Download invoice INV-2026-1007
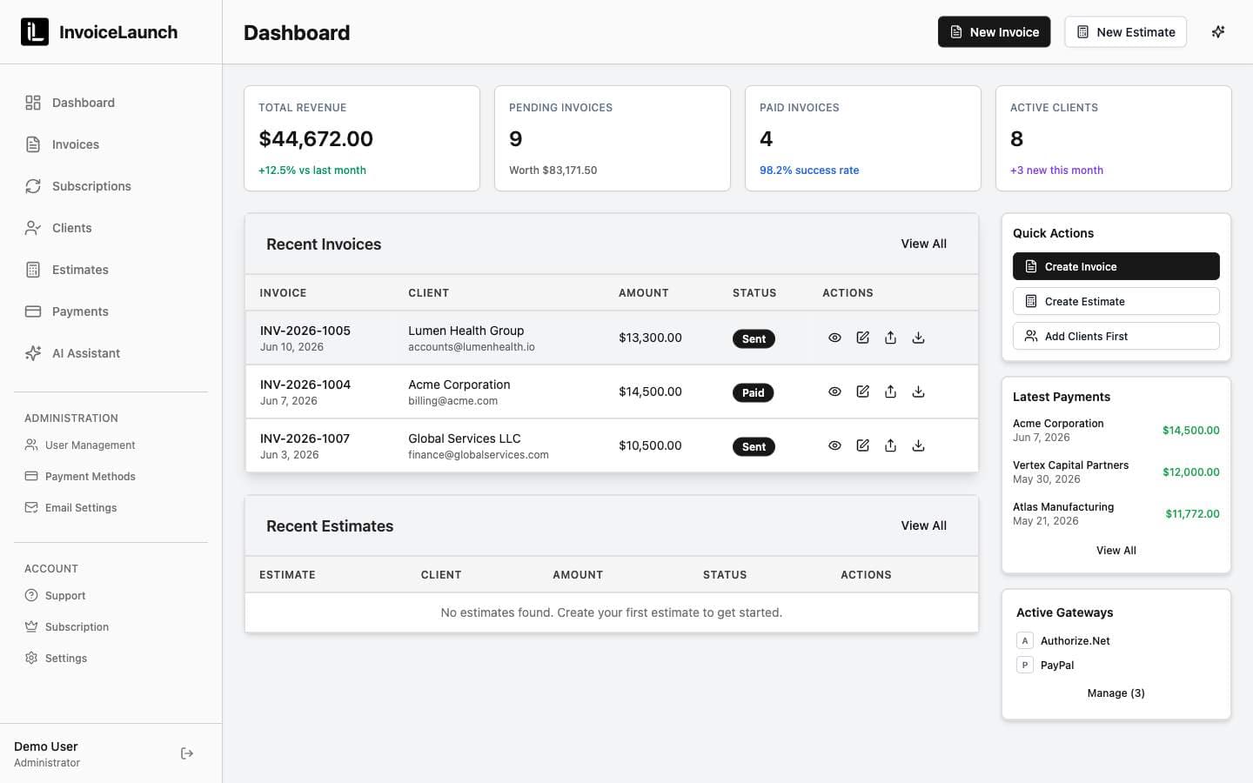This screenshot has height=783, width=1253. point(918,445)
